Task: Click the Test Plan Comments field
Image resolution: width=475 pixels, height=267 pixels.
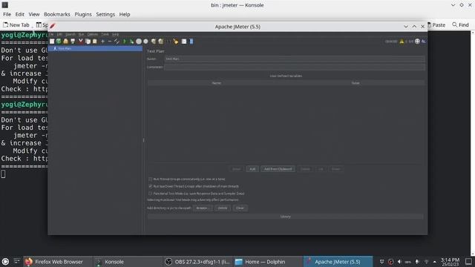Action: point(295,67)
